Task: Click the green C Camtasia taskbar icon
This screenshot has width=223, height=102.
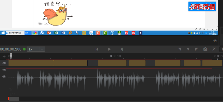Action: point(105,33)
